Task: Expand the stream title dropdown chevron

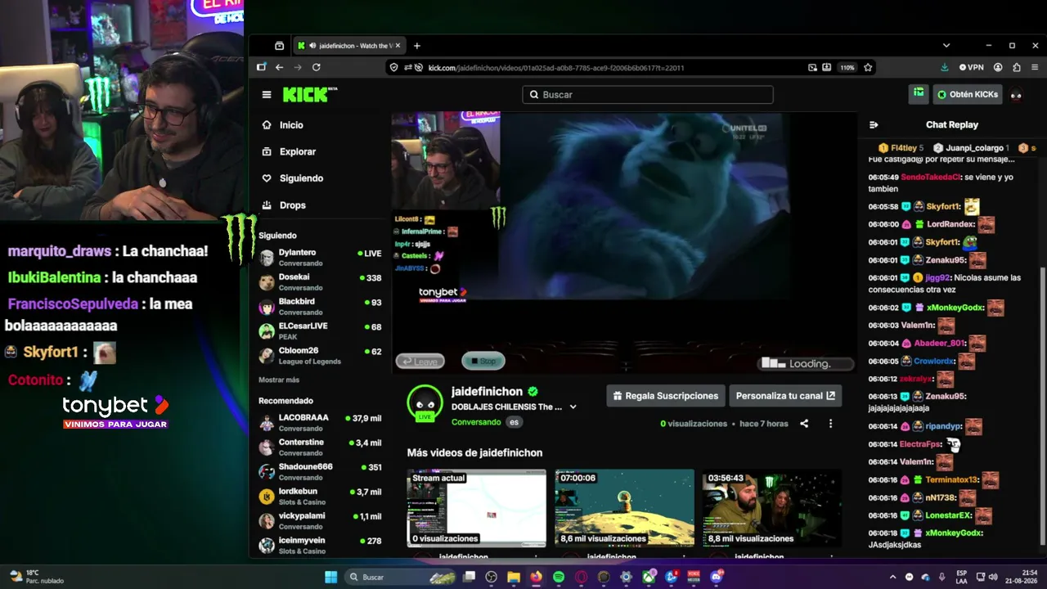Action: point(573,407)
